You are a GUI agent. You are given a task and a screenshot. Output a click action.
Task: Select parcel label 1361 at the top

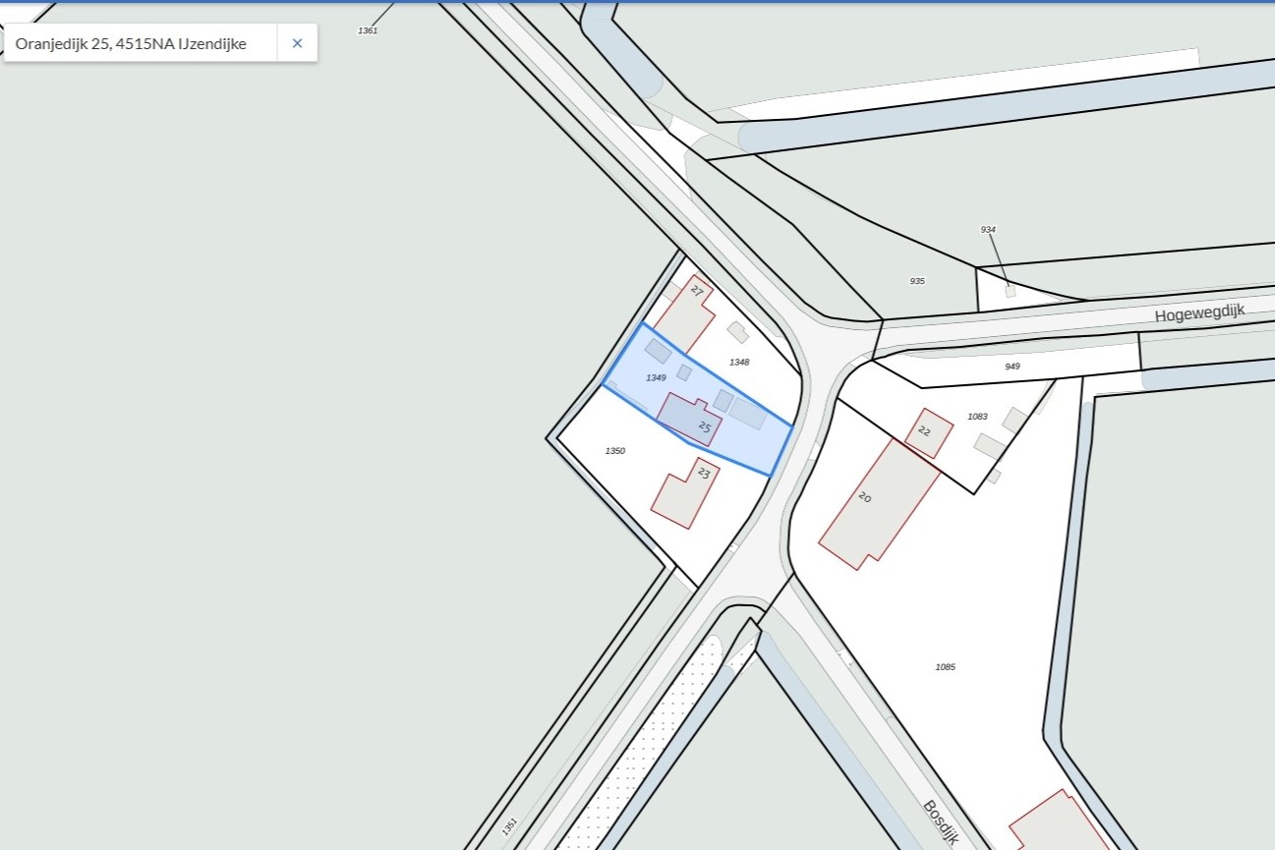click(x=367, y=30)
